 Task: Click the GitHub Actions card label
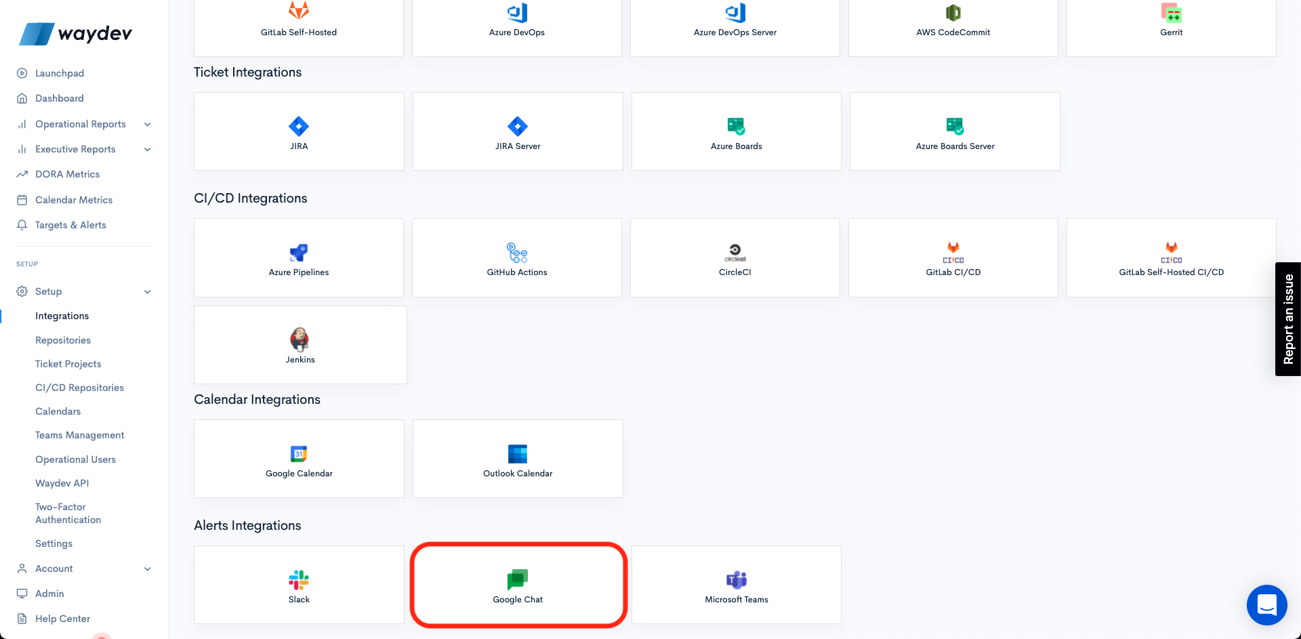[517, 272]
